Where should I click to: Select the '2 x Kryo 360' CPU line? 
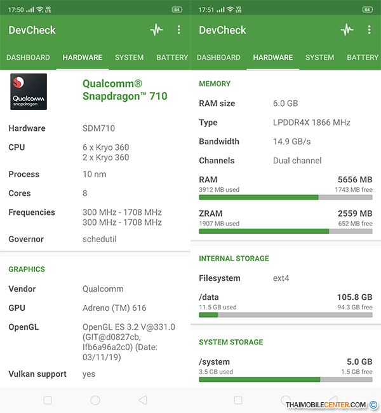[106, 157]
